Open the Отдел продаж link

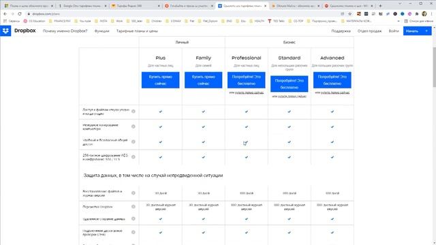coord(369,31)
